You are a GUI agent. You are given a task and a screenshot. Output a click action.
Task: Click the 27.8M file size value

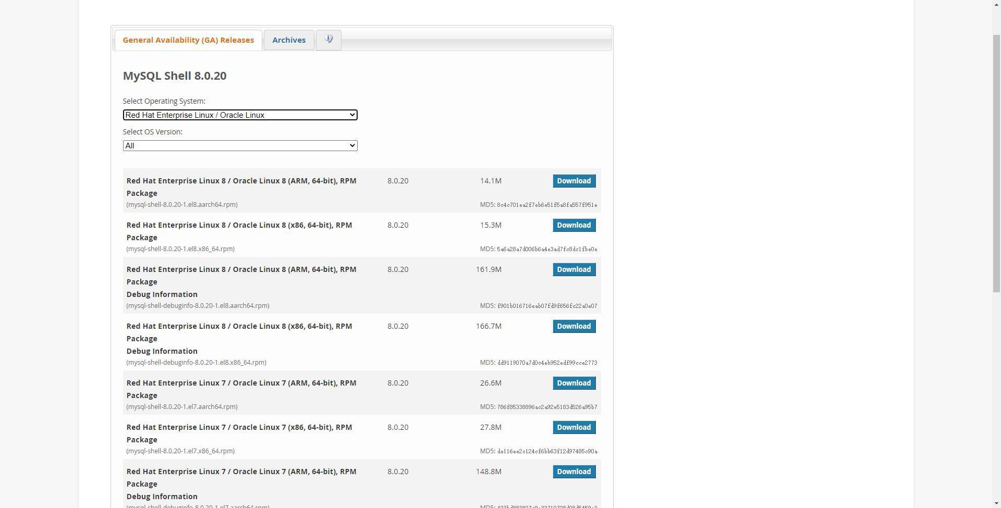point(491,427)
